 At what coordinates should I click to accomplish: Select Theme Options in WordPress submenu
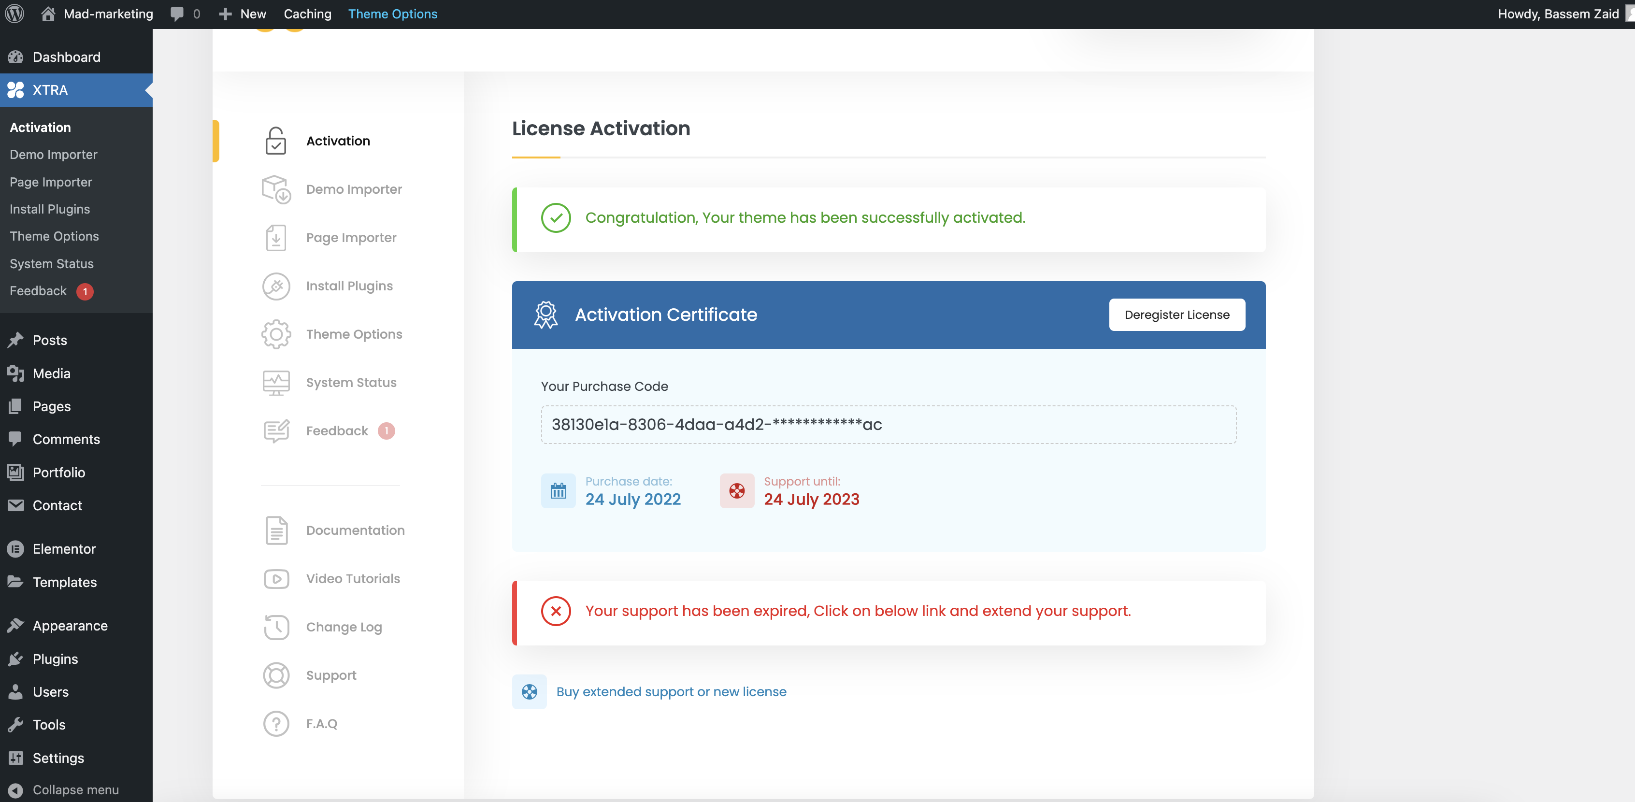tap(54, 237)
